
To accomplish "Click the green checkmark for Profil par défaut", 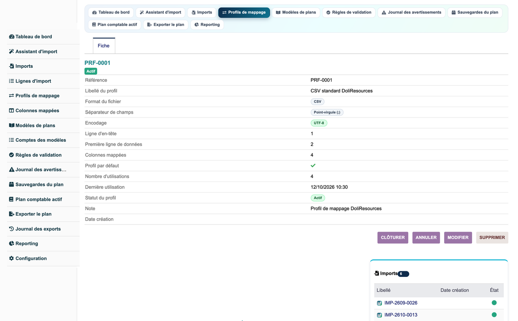I will pyautogui.click(x=313, y=165).
